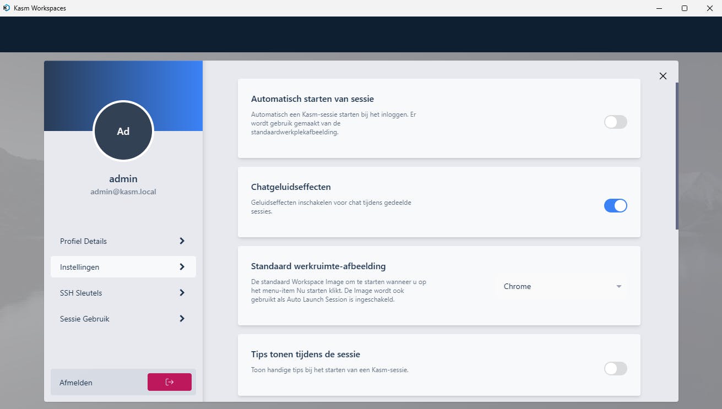The width and height of the screenshot is (722, 409).
Task: Click the chevron icon next to Instellingen
Action: point(182,266)
